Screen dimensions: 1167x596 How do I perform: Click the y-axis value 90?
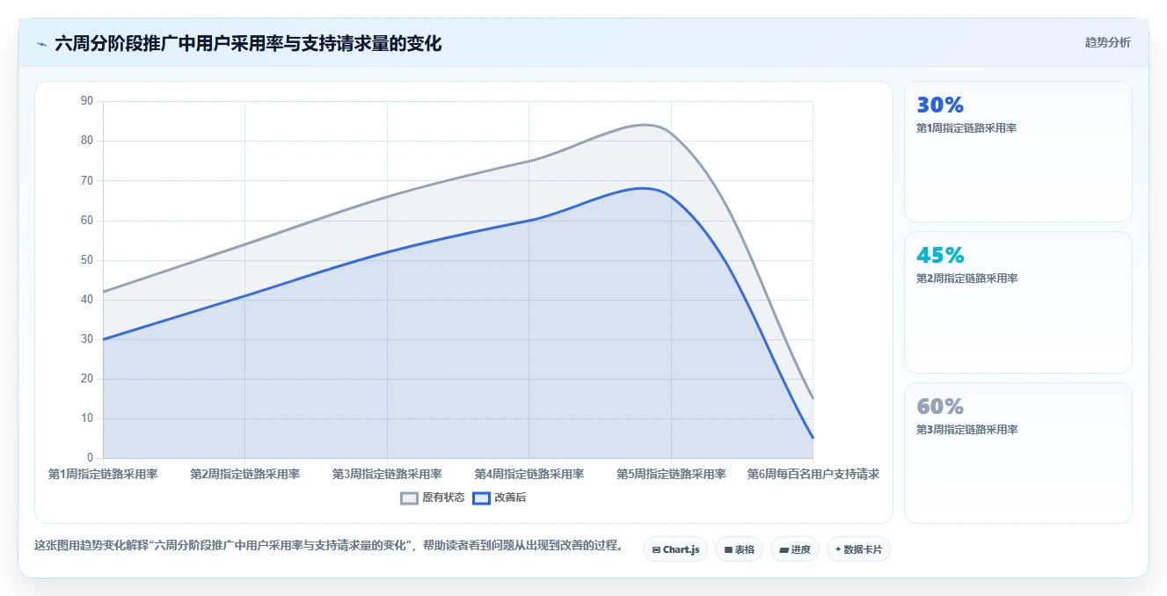click(87, 101)
